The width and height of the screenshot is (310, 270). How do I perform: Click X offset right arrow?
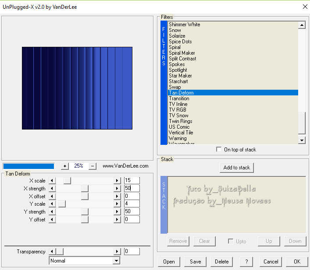point(117,196)
